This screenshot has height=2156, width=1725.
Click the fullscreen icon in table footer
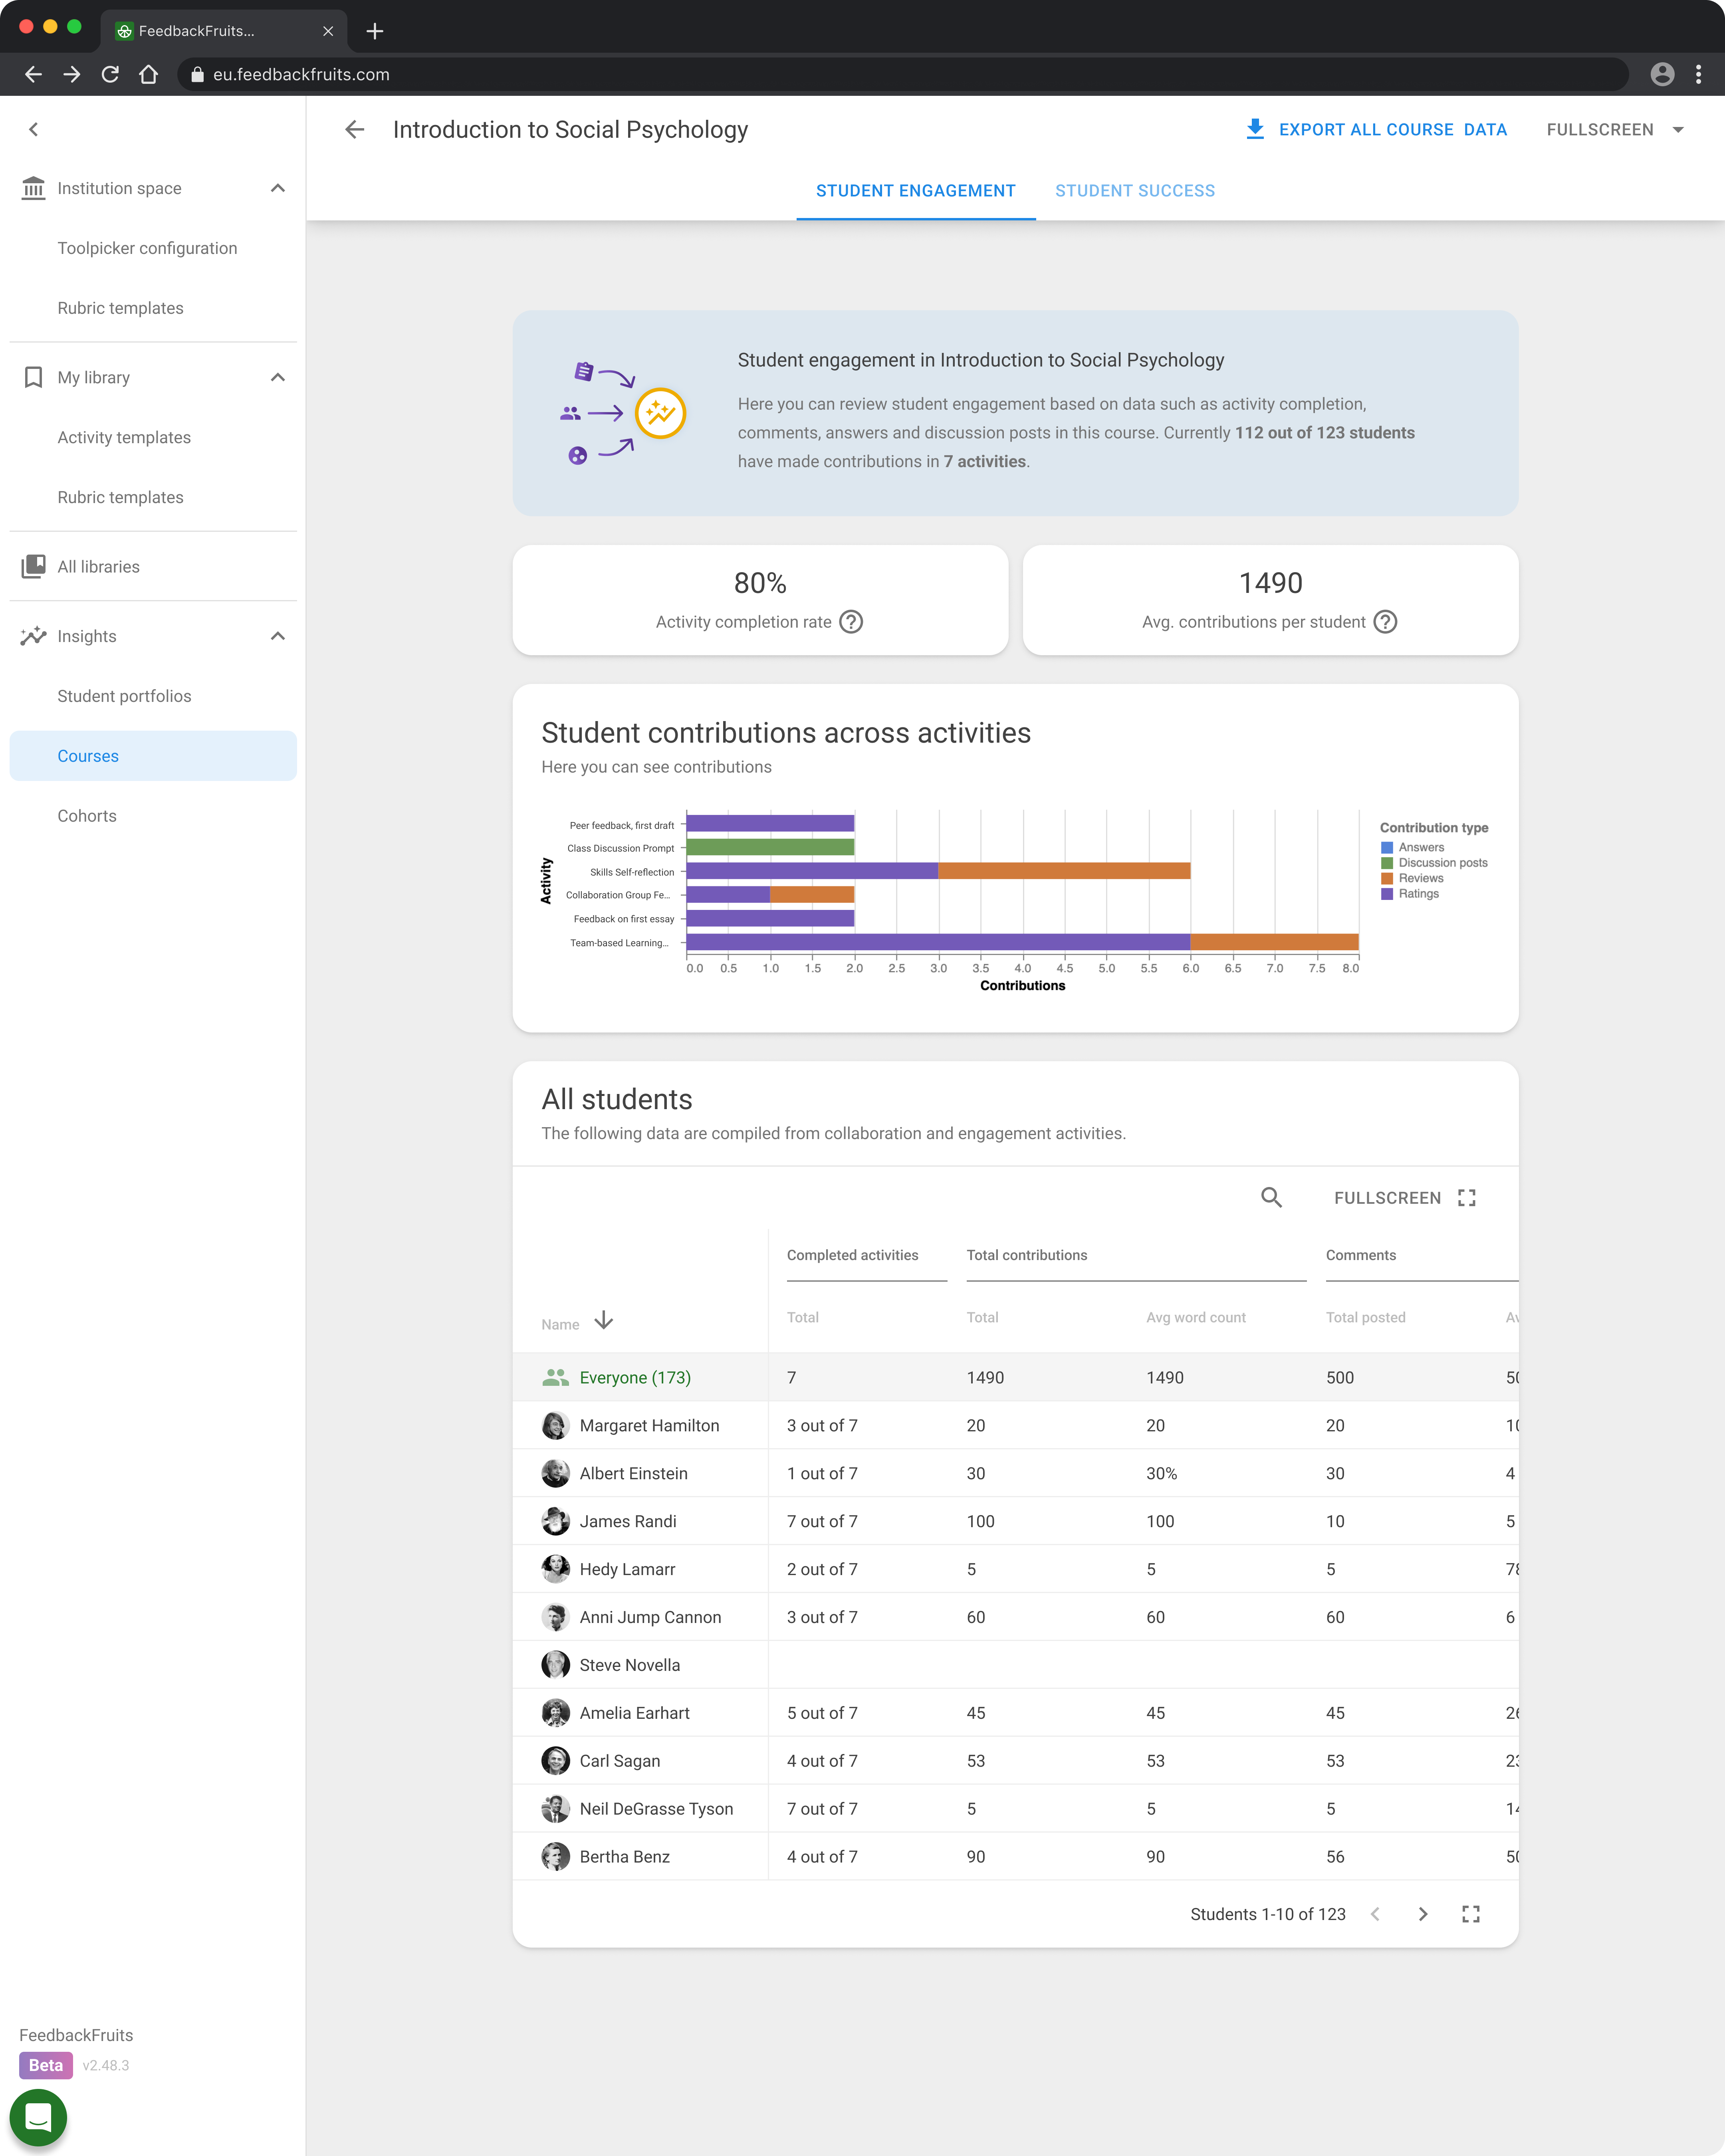1471,1914
